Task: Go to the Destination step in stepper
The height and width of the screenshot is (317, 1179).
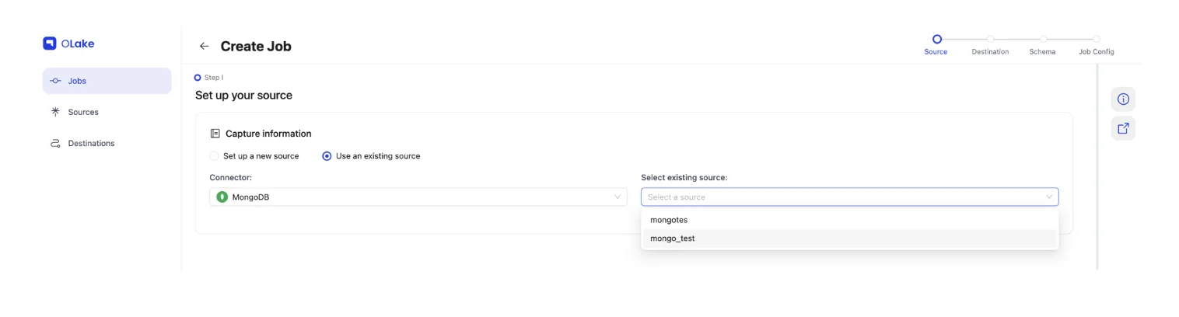Action: [x=990, y=39]
